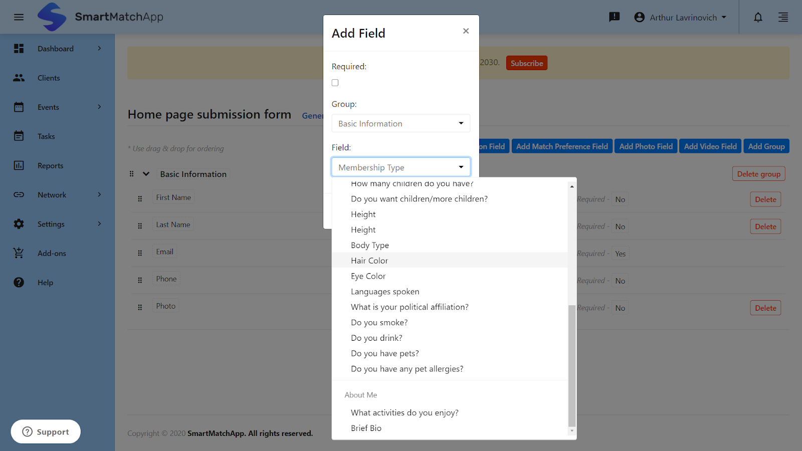Screen dimensions: 802x451
Task: Open the Reports section
Action: pyautogui.click(x=50, y=165)
